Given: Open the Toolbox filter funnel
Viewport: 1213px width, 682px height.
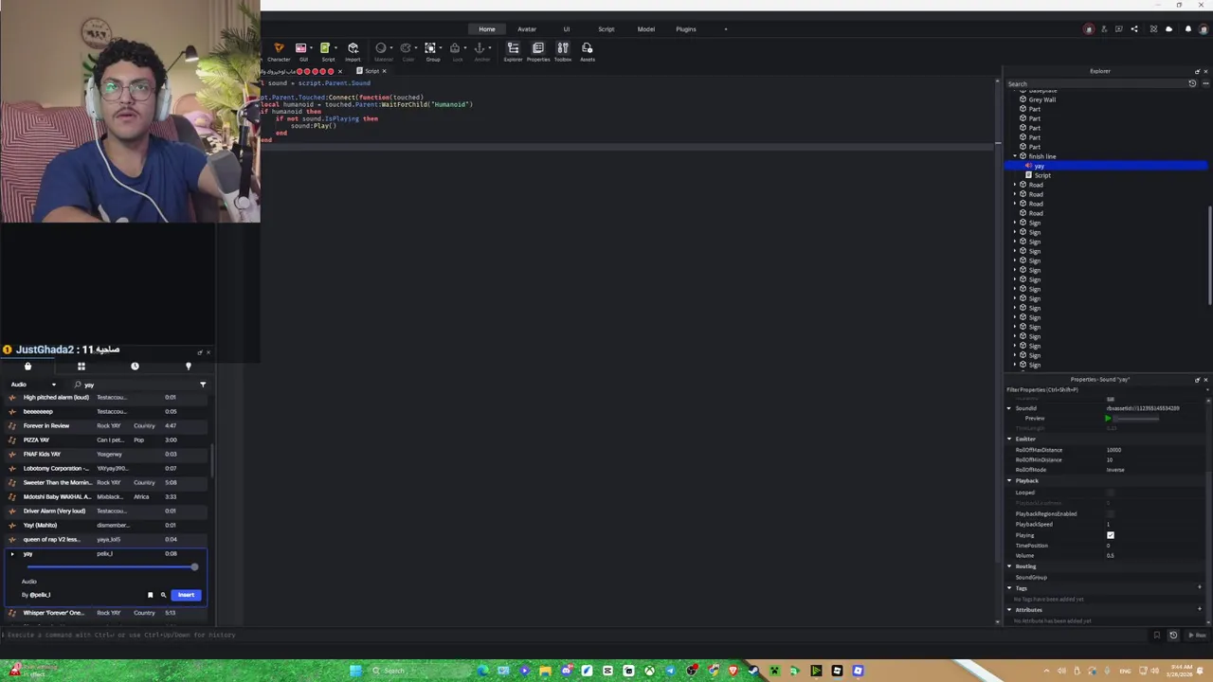Looking at the screenshot, I should click(203, 385).
